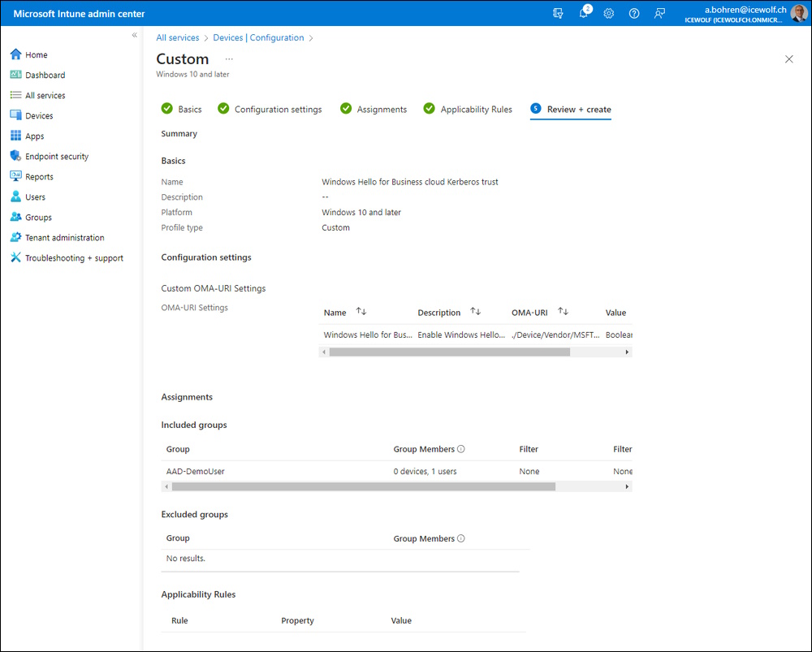Click the Included groups scrollbar thumb
Image resolution: width=812 pixels, height=652 pixels.
[364, 487]
